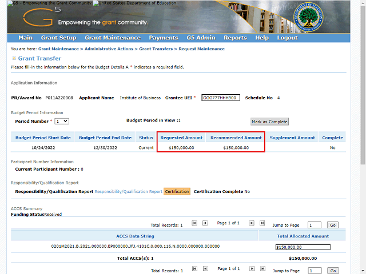Click lower Jump to Page input field
This screenshot has width=366, height=274.
point(315,271)
